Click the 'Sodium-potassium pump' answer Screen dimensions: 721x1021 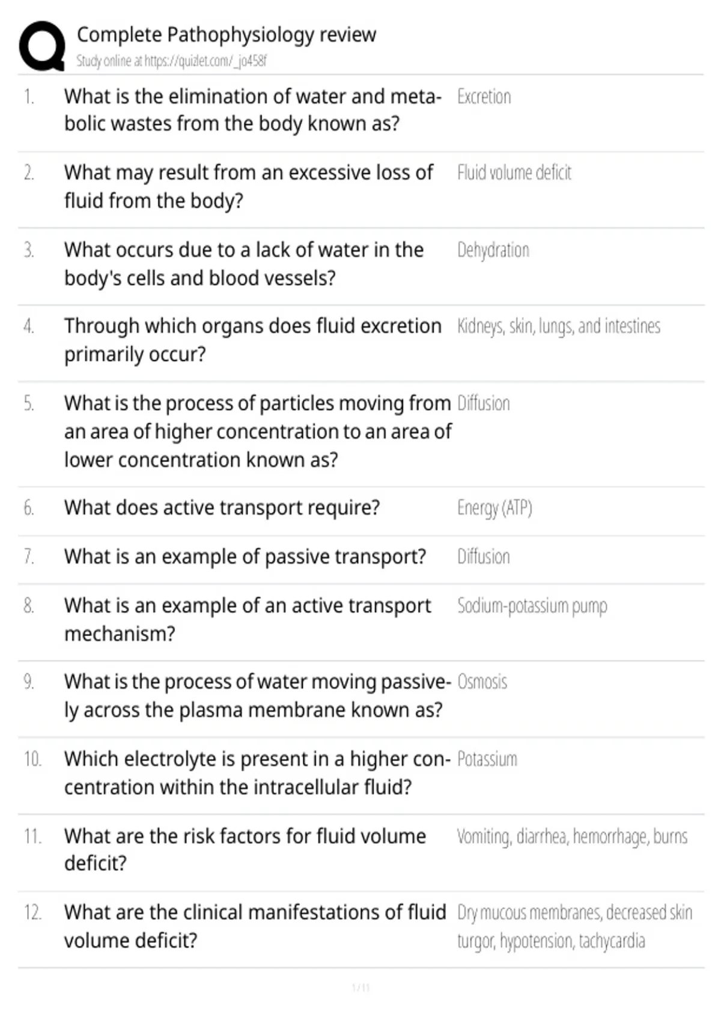[x=532, y=606]
